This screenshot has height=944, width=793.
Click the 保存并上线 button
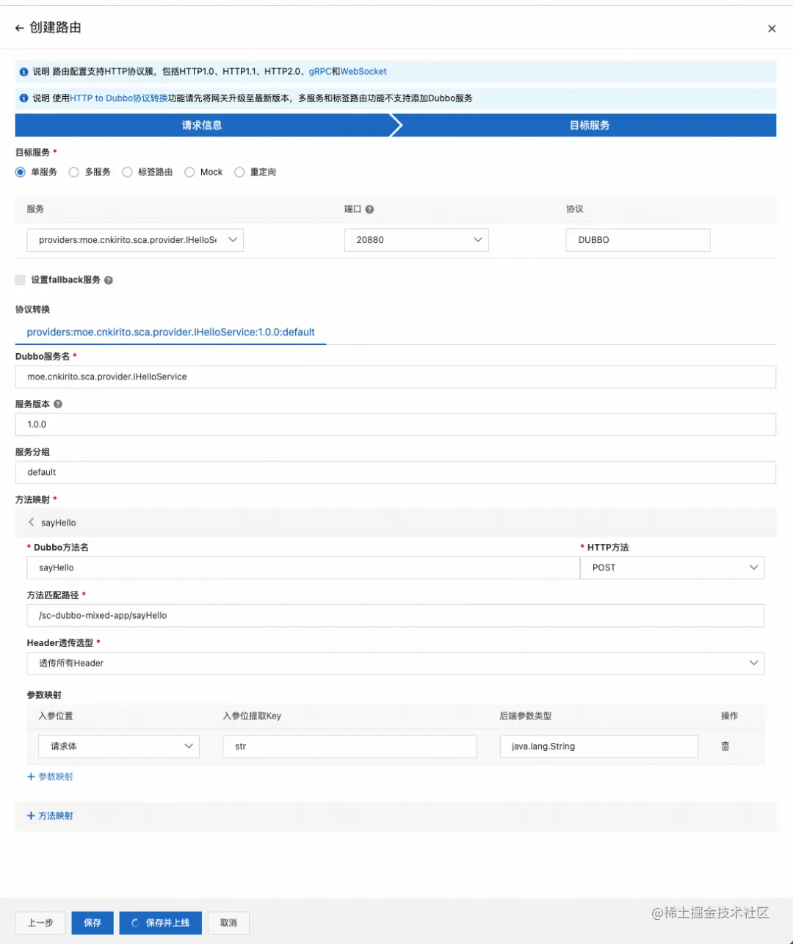click(161, 923)
